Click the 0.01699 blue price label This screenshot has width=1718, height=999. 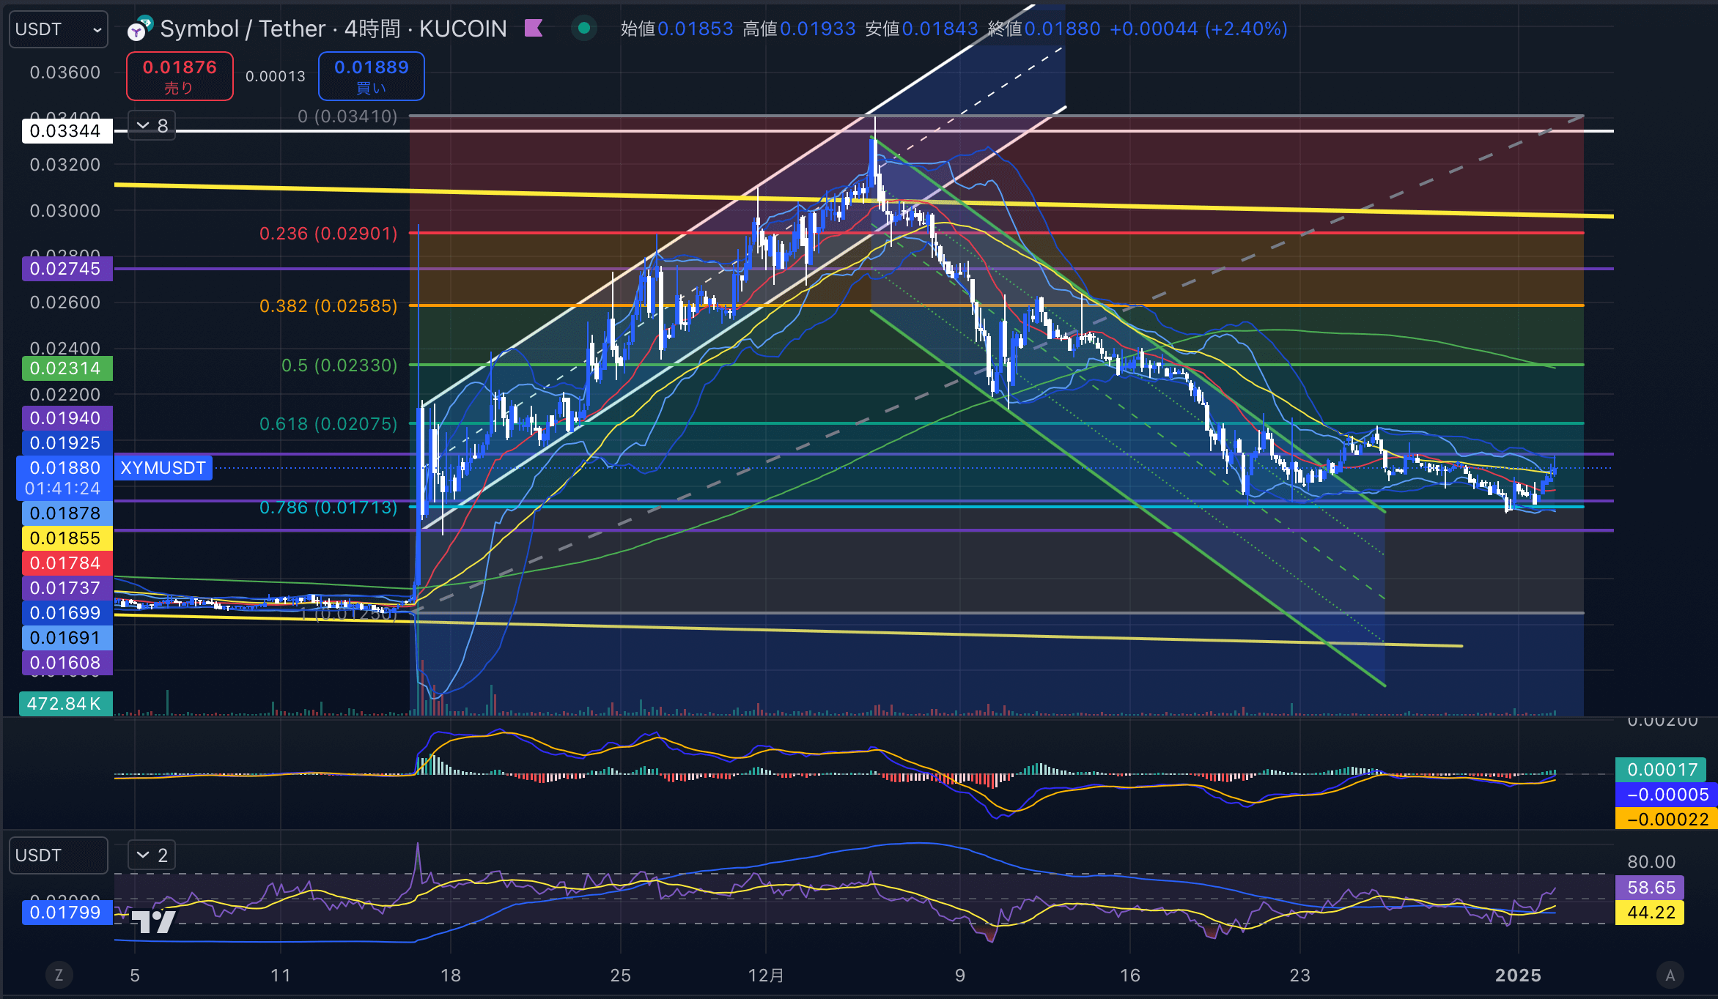66,613
